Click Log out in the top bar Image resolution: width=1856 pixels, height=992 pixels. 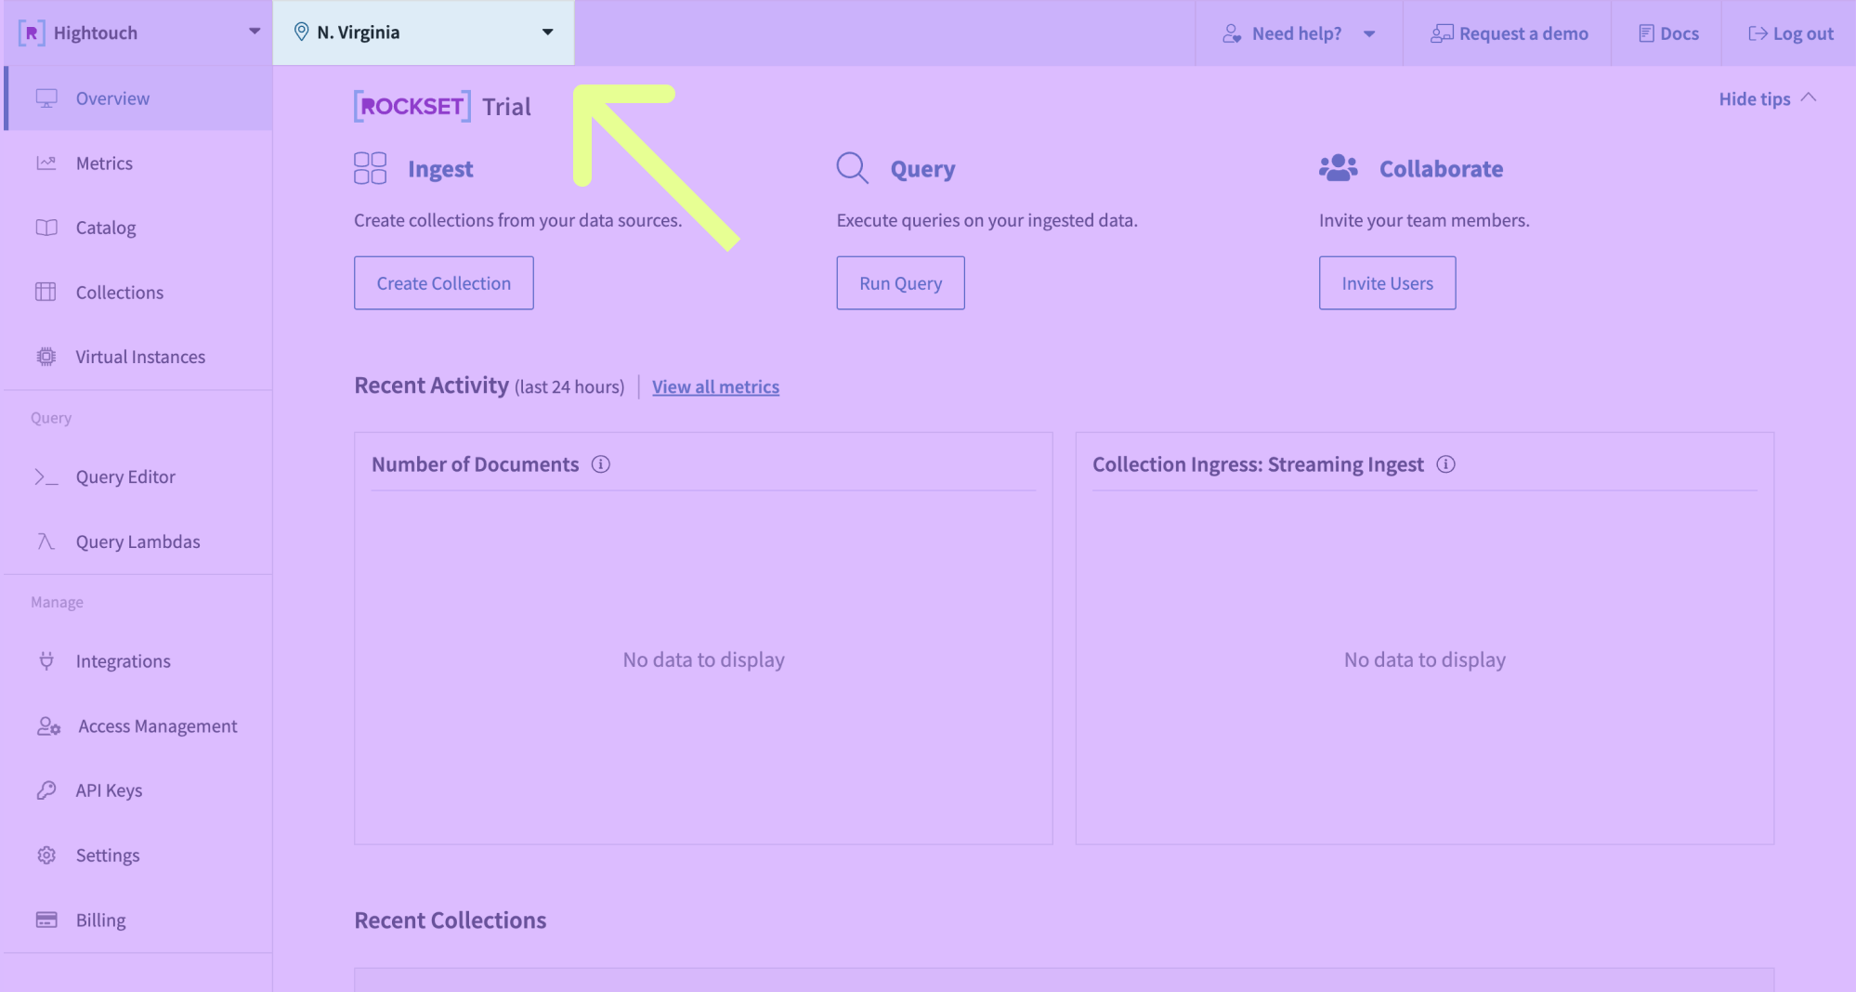pyautogui.click(x=1790, y=33)
